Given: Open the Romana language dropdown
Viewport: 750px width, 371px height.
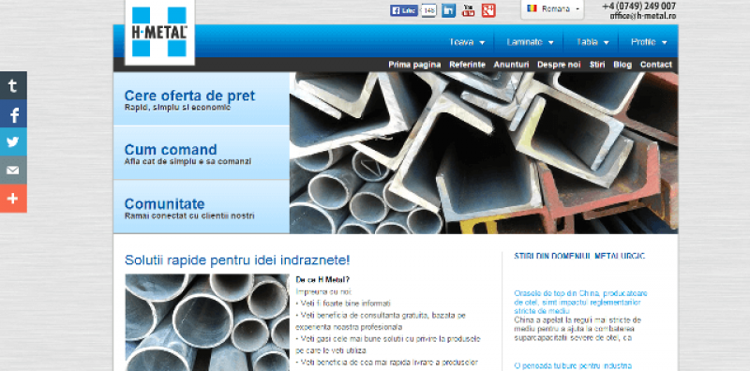Looking at the screenshot, I should (552, 9).
